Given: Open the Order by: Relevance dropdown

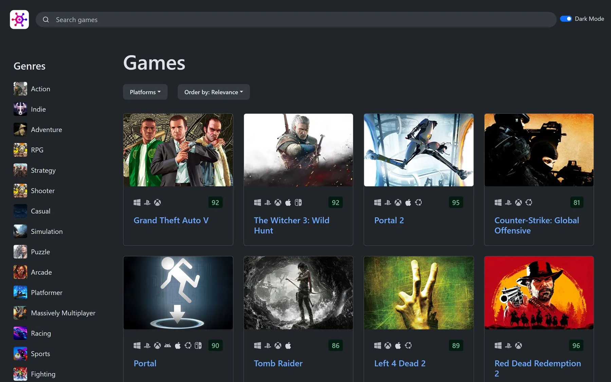Looking at the screenshot, I should [x=214, y=92].
